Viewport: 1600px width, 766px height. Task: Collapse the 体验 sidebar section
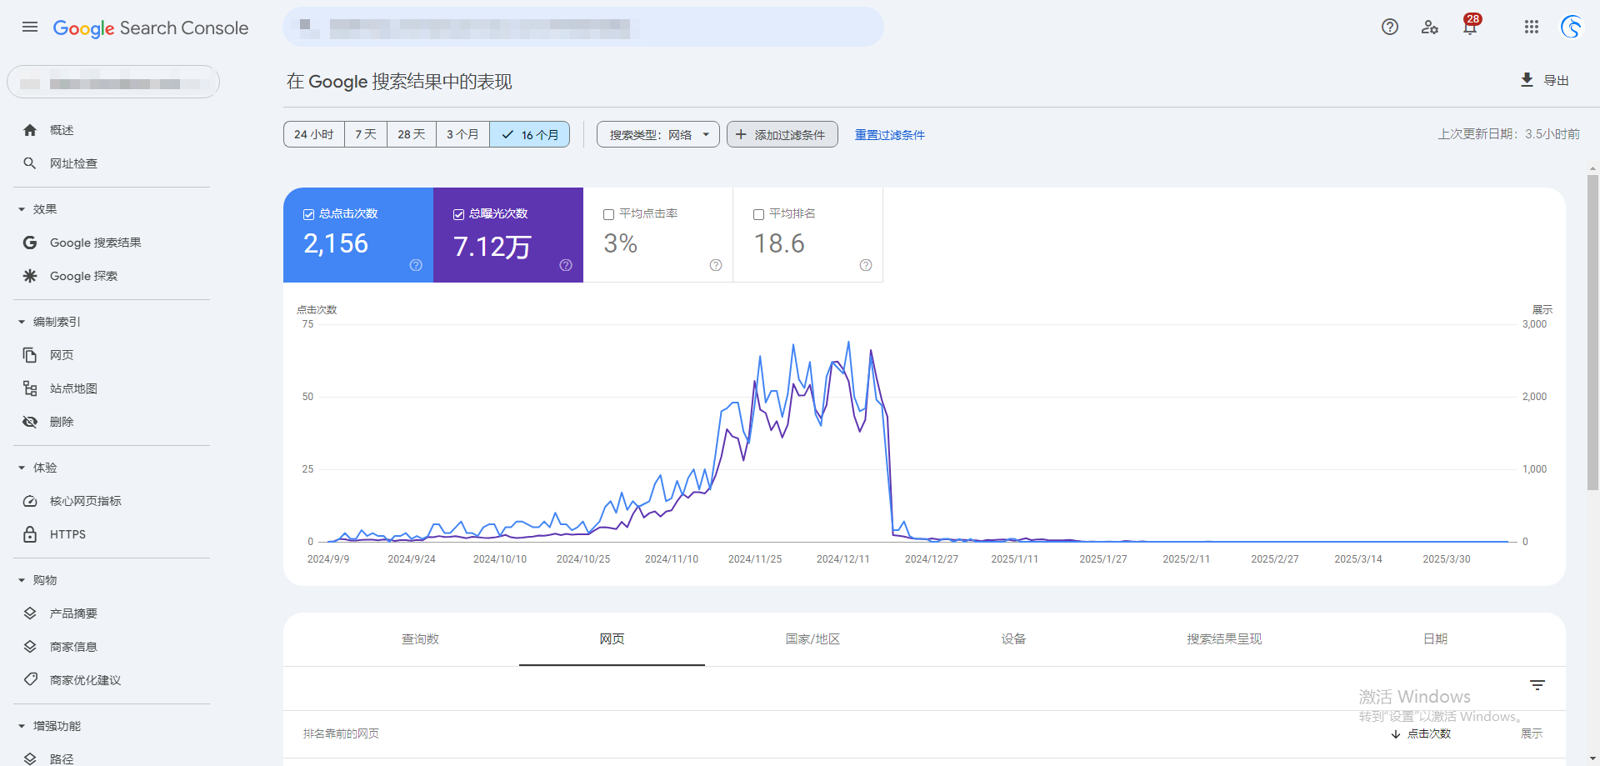click(22, 468)
